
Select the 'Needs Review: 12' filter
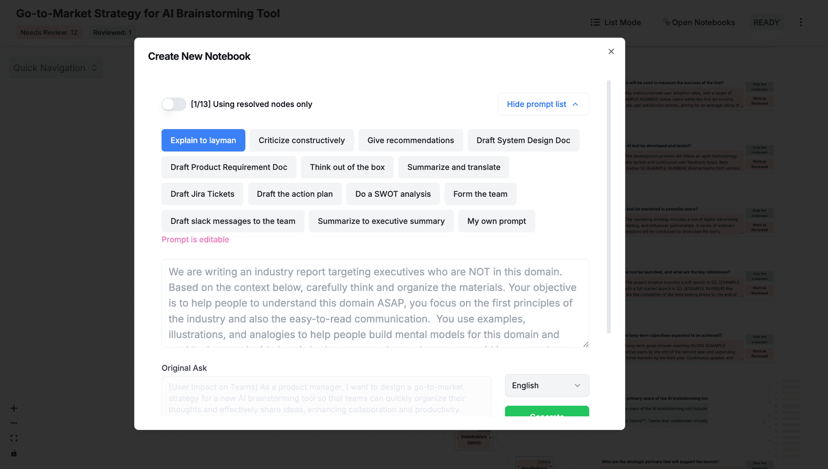tap(49, 32)
